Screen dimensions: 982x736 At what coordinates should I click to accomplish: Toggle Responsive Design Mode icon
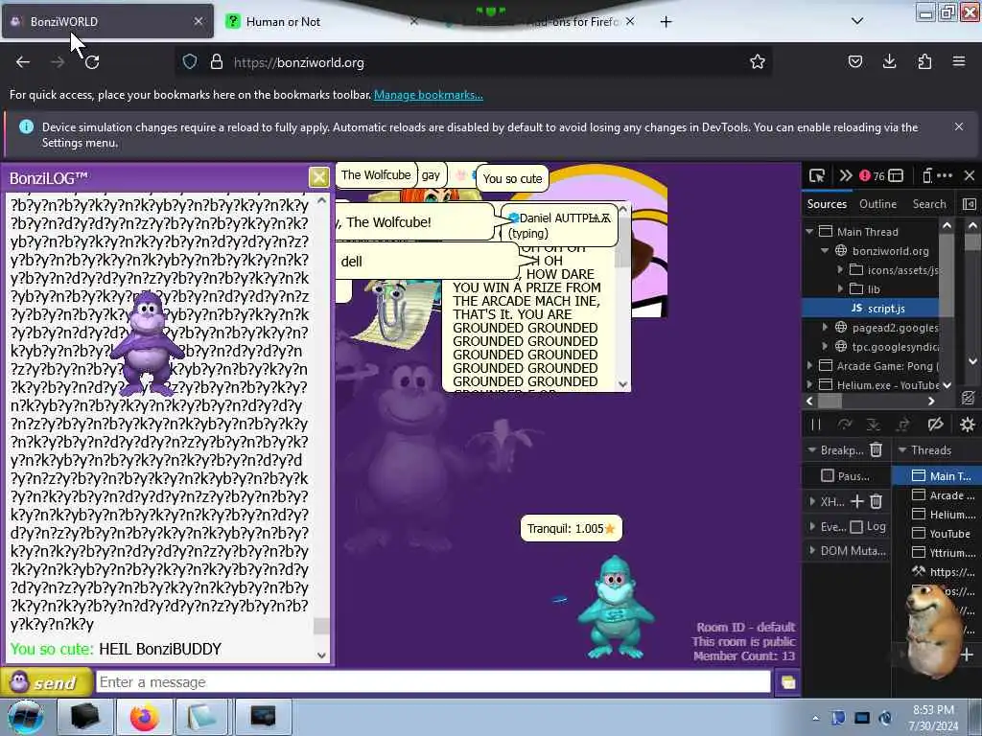click(x=927, y=176)
